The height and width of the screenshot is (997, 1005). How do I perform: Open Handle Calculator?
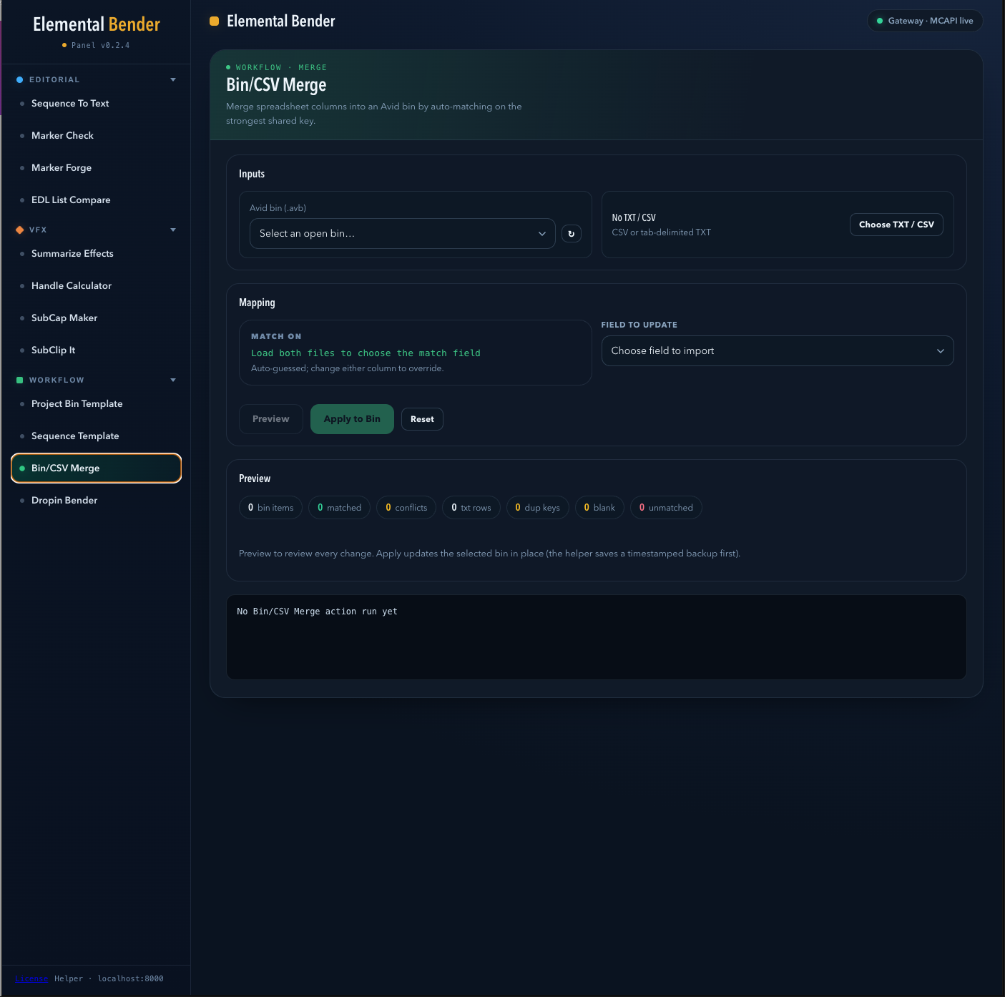[x=96, y=286]
